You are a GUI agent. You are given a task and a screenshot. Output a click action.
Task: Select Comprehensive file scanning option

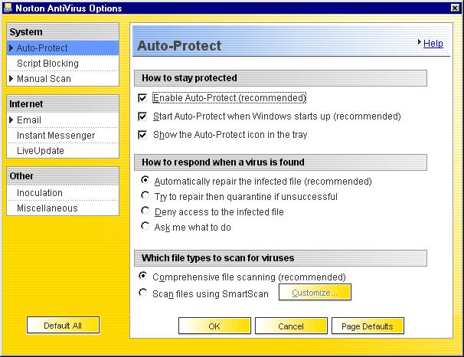pyautogui.click(x=142, y=276)
